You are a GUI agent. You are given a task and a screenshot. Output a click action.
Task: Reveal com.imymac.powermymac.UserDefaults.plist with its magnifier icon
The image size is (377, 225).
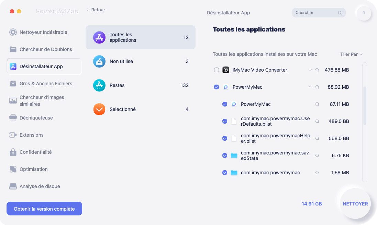point(317,121)
